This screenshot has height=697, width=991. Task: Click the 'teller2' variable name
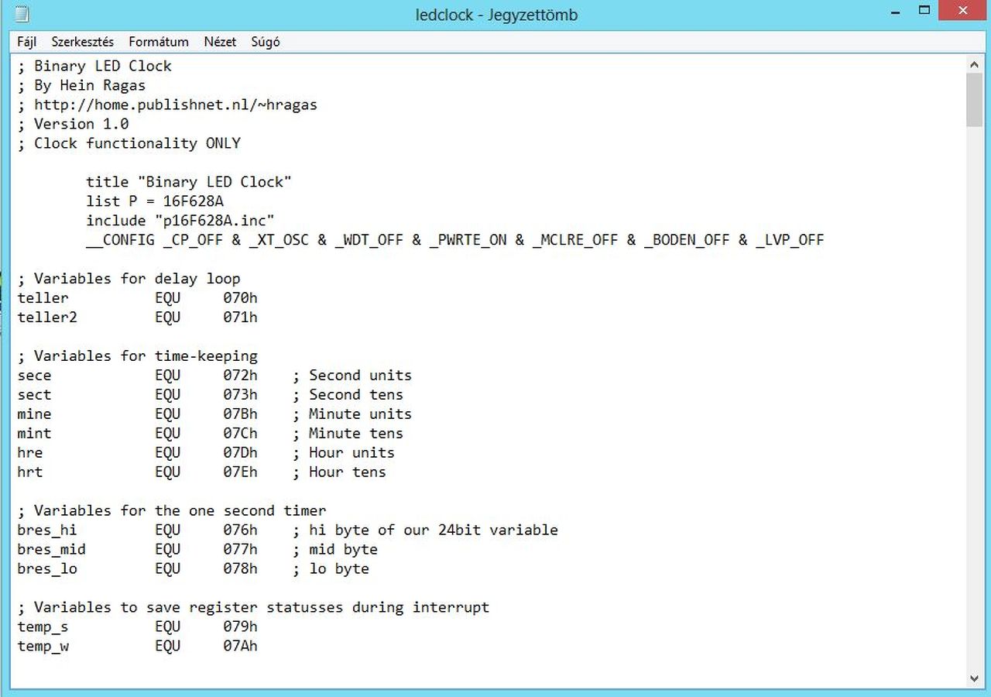(47, 318)
